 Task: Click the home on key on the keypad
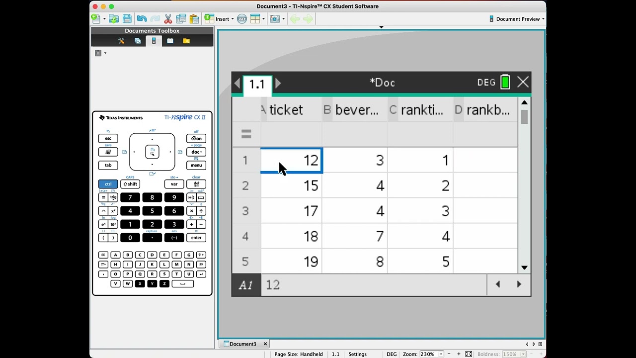[196, 138]
